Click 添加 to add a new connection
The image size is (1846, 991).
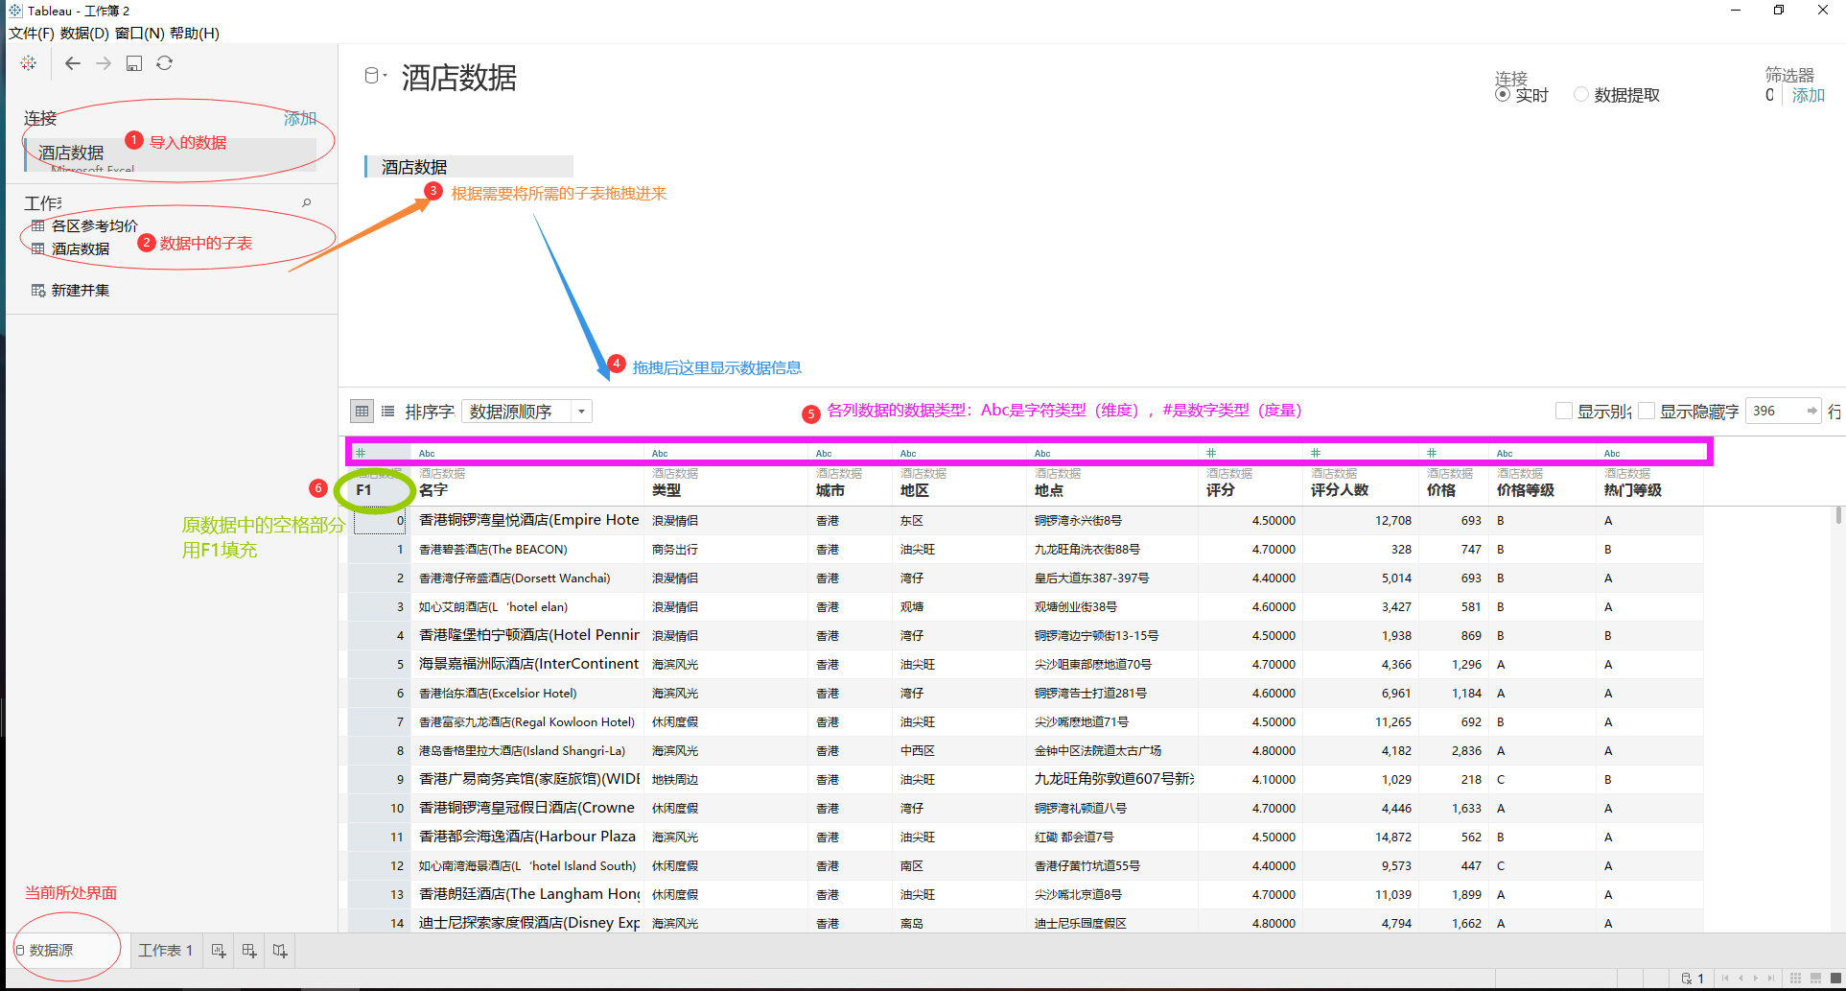(300, 118)
